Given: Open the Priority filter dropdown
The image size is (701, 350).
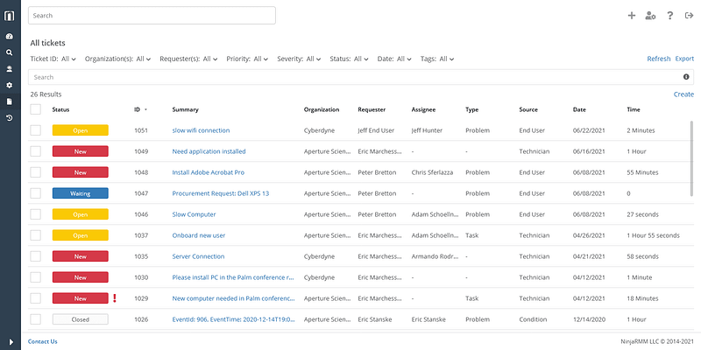Looking at the screenshot, I should point(247,59).
